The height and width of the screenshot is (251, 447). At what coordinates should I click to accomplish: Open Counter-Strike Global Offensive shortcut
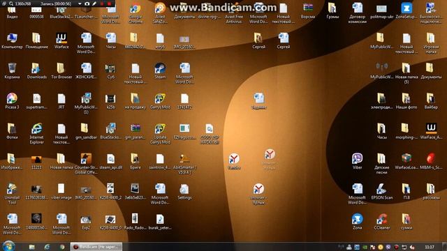[86, 164]
